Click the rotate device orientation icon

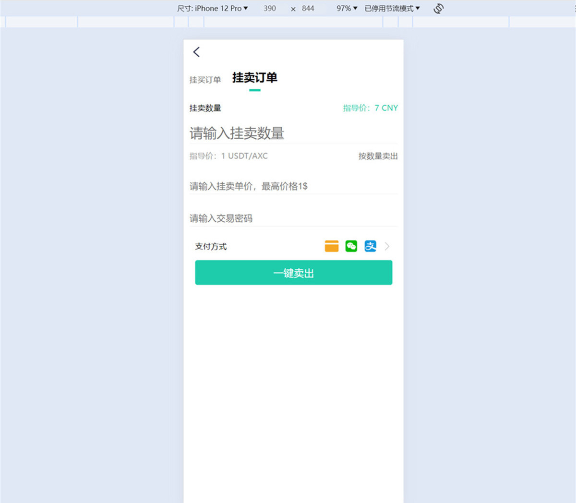[x=438, y=8]
